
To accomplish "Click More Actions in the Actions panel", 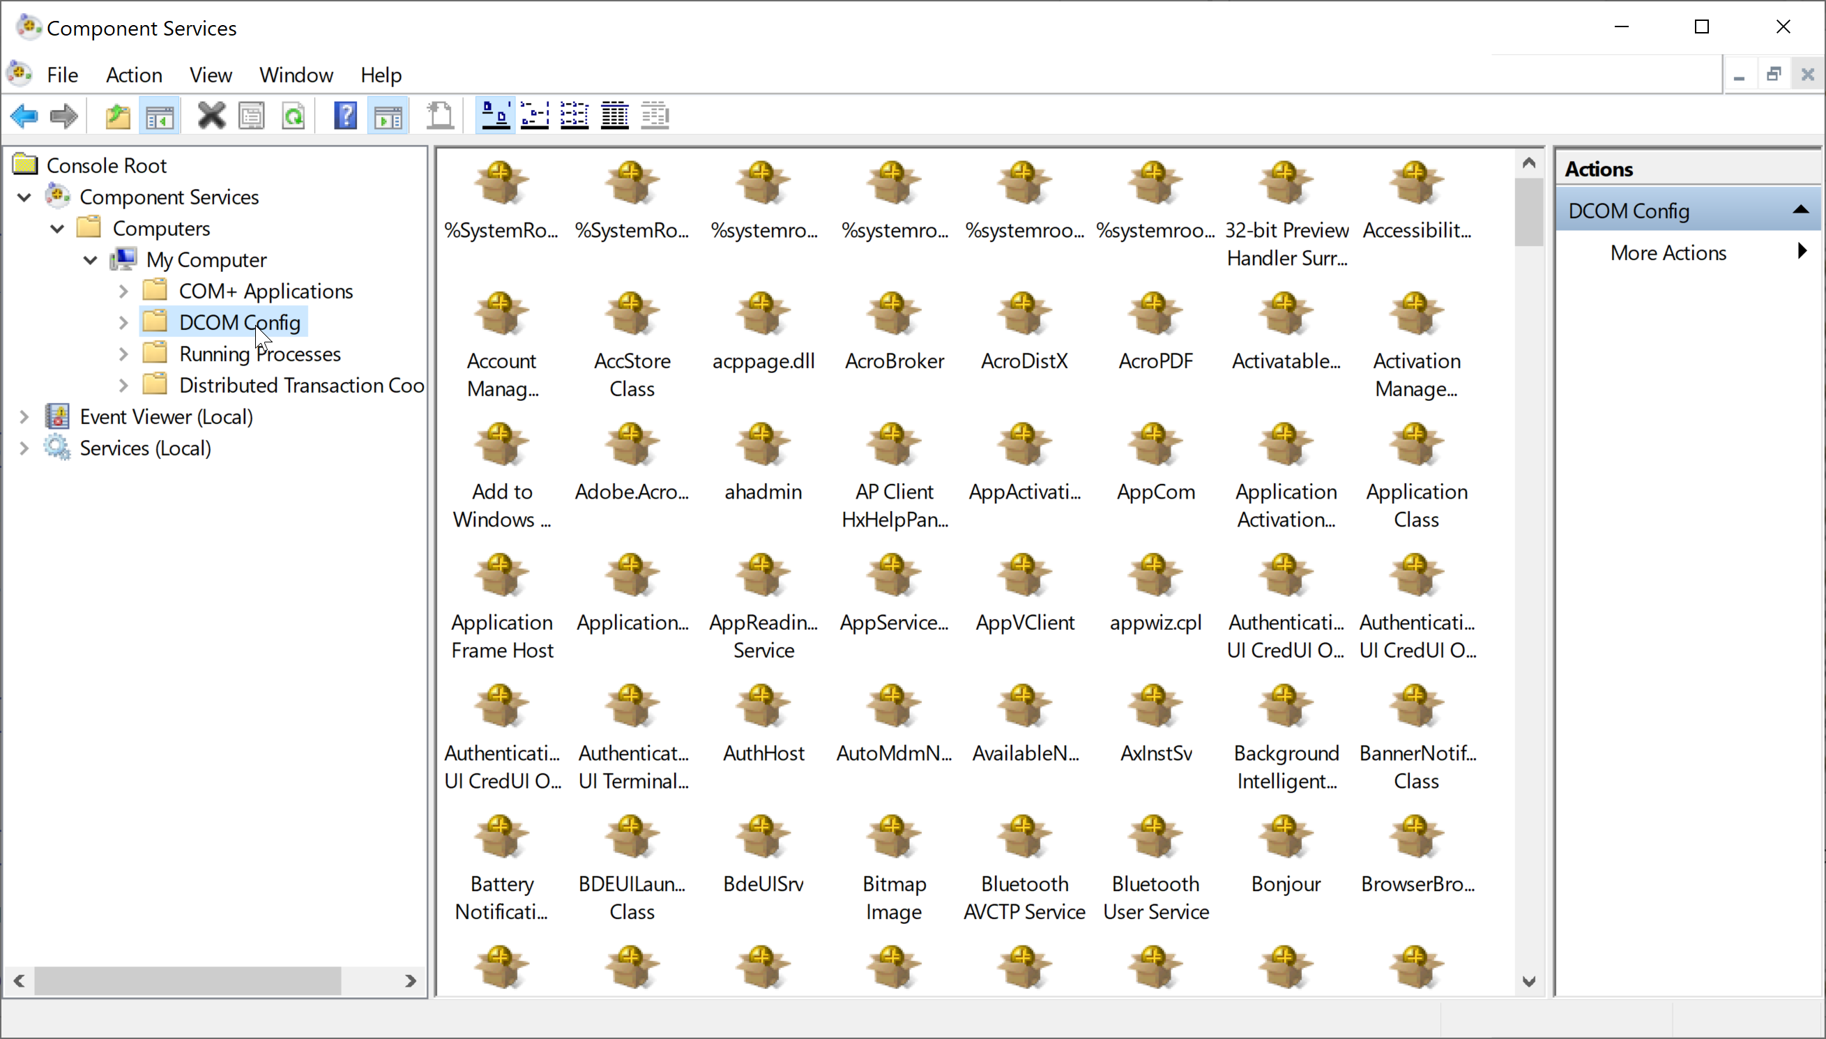I will pos(1668,252).
